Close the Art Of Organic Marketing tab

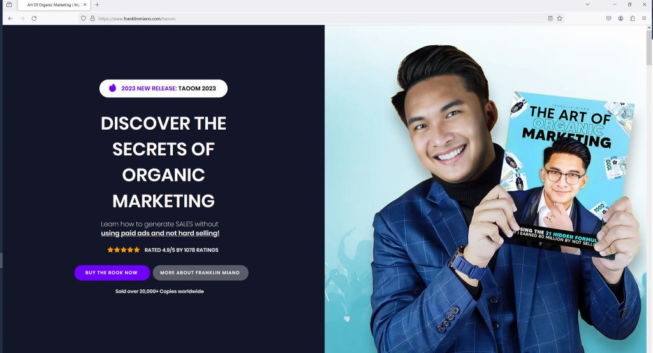85,4
